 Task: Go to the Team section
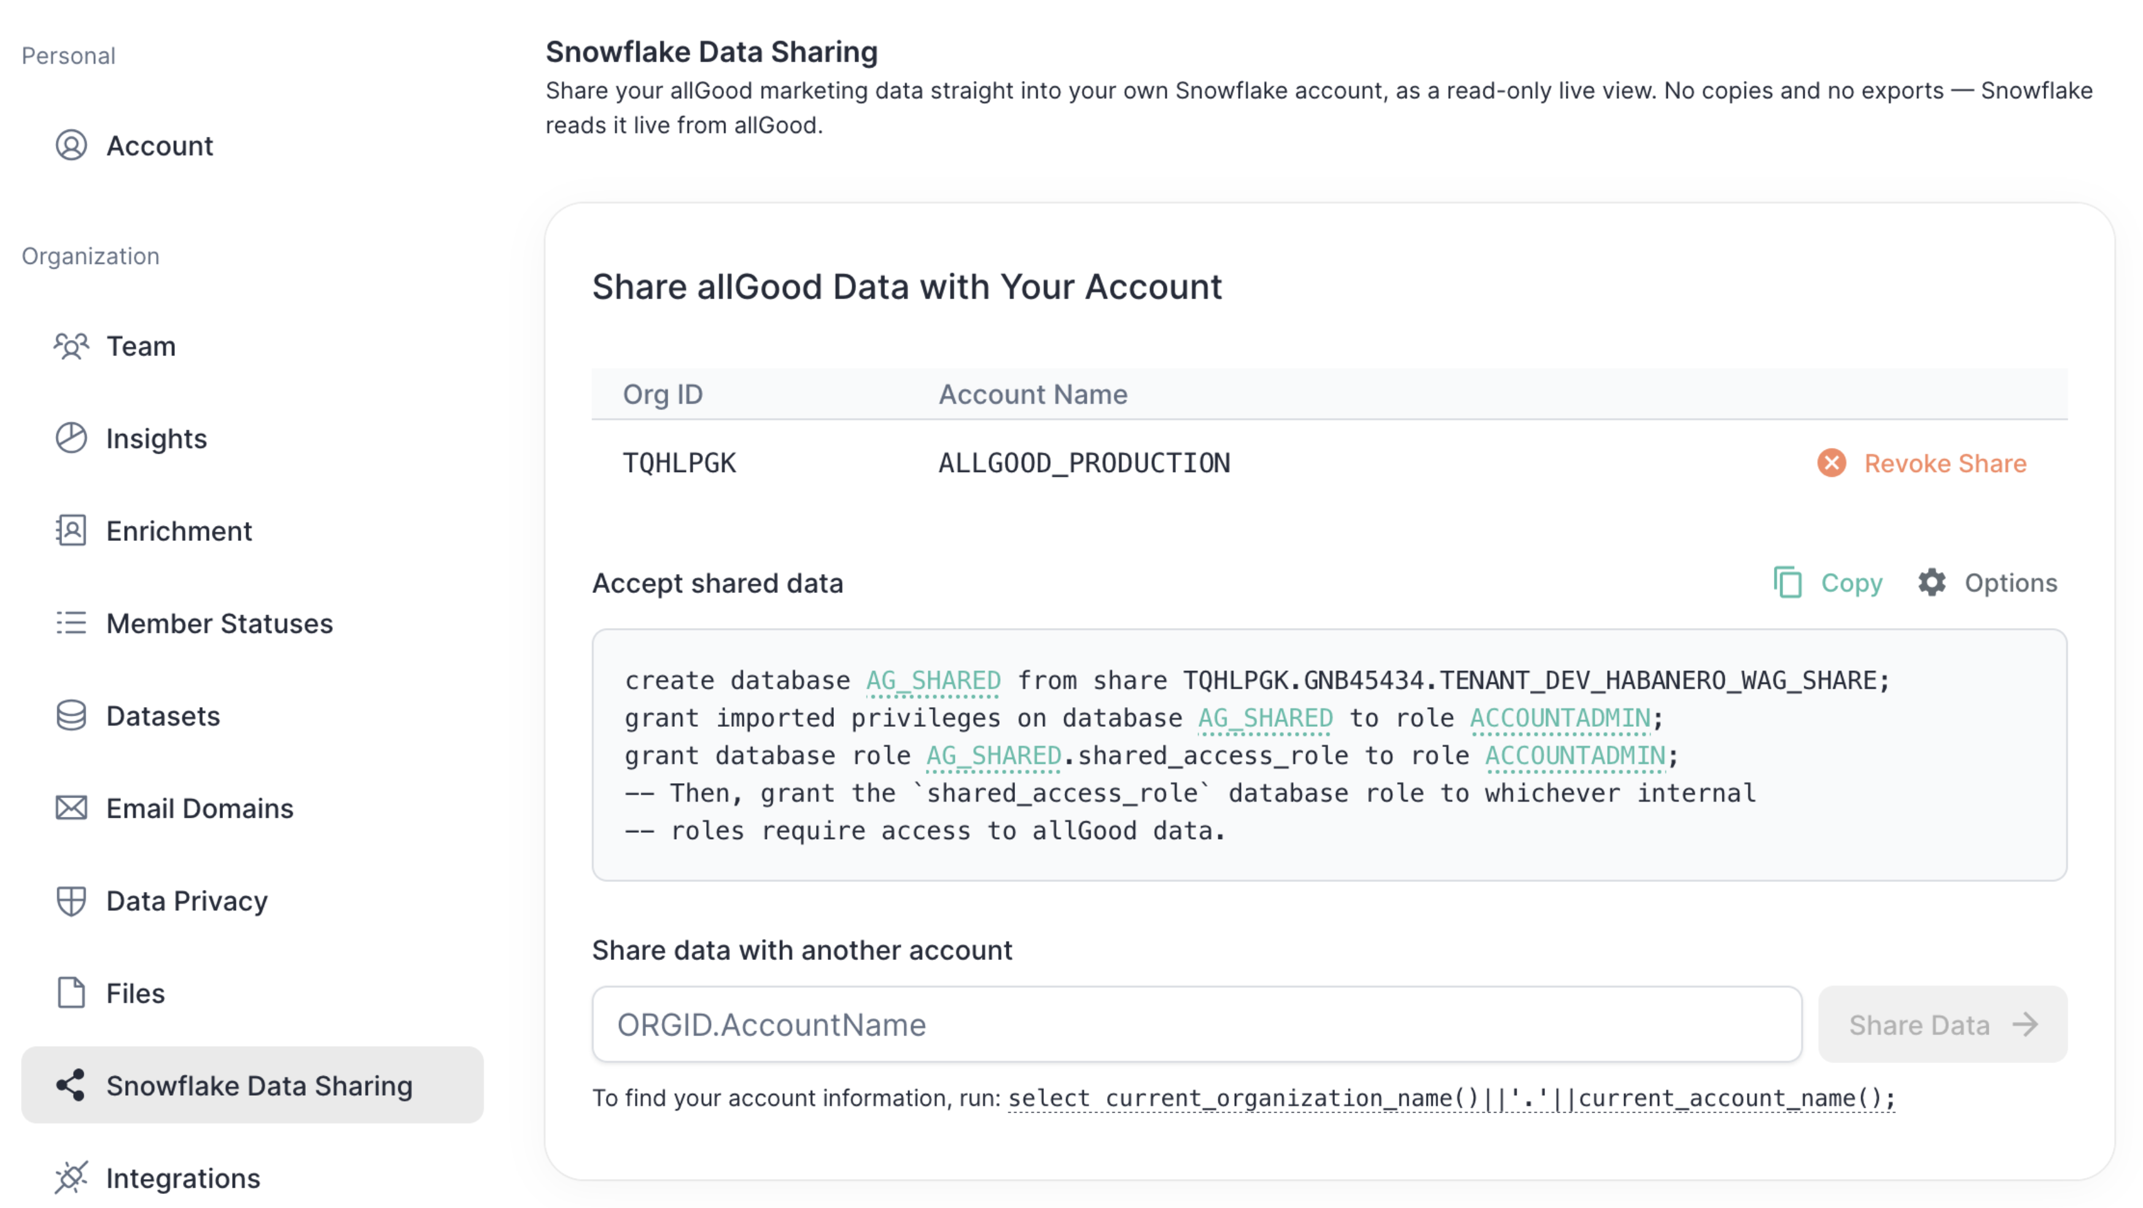click(x=252, y=346)
